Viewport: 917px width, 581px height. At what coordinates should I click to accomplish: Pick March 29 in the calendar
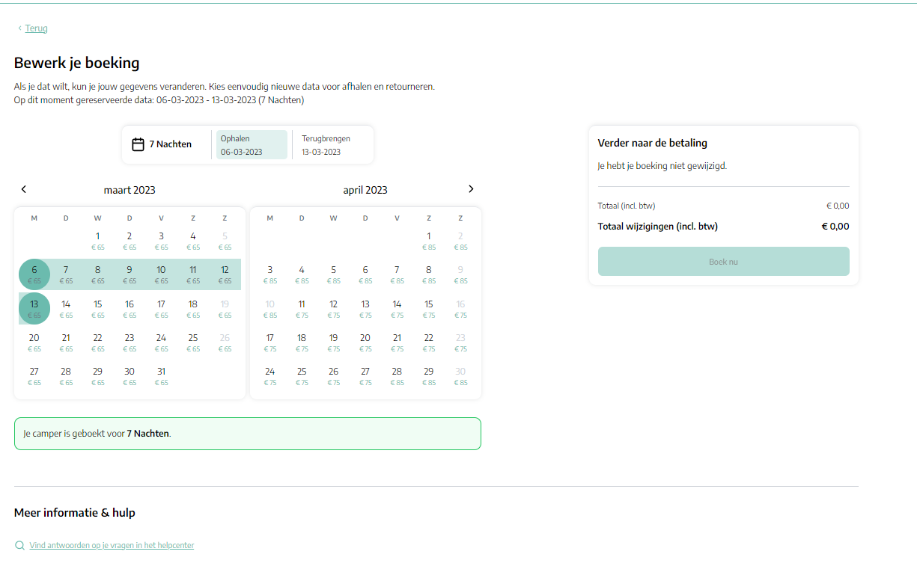coord(98,376)
